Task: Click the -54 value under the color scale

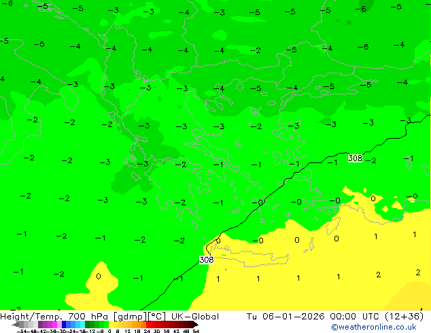Action: tap(22, 332)
